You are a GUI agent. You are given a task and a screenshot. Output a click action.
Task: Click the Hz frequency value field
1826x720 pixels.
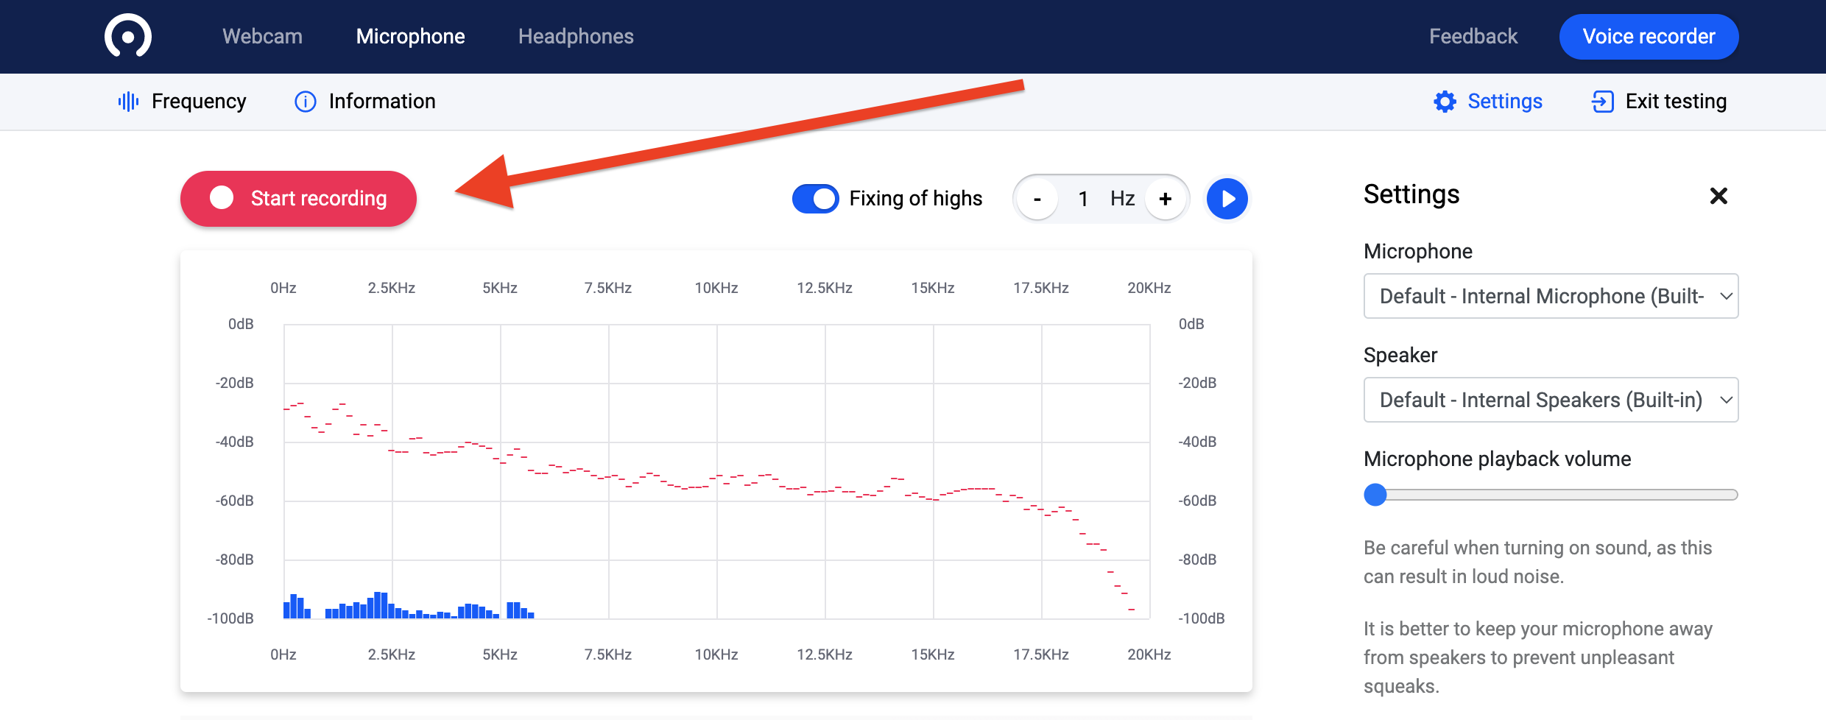(x=1083, y=199)
